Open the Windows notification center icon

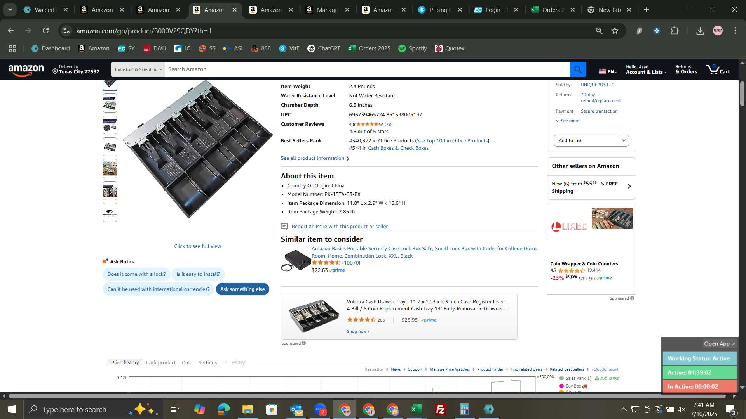731,409
